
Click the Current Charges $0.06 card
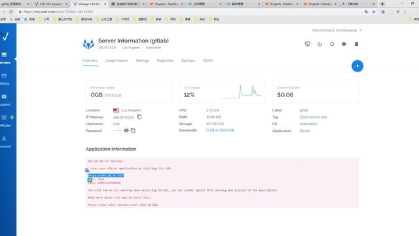(316, 92)
